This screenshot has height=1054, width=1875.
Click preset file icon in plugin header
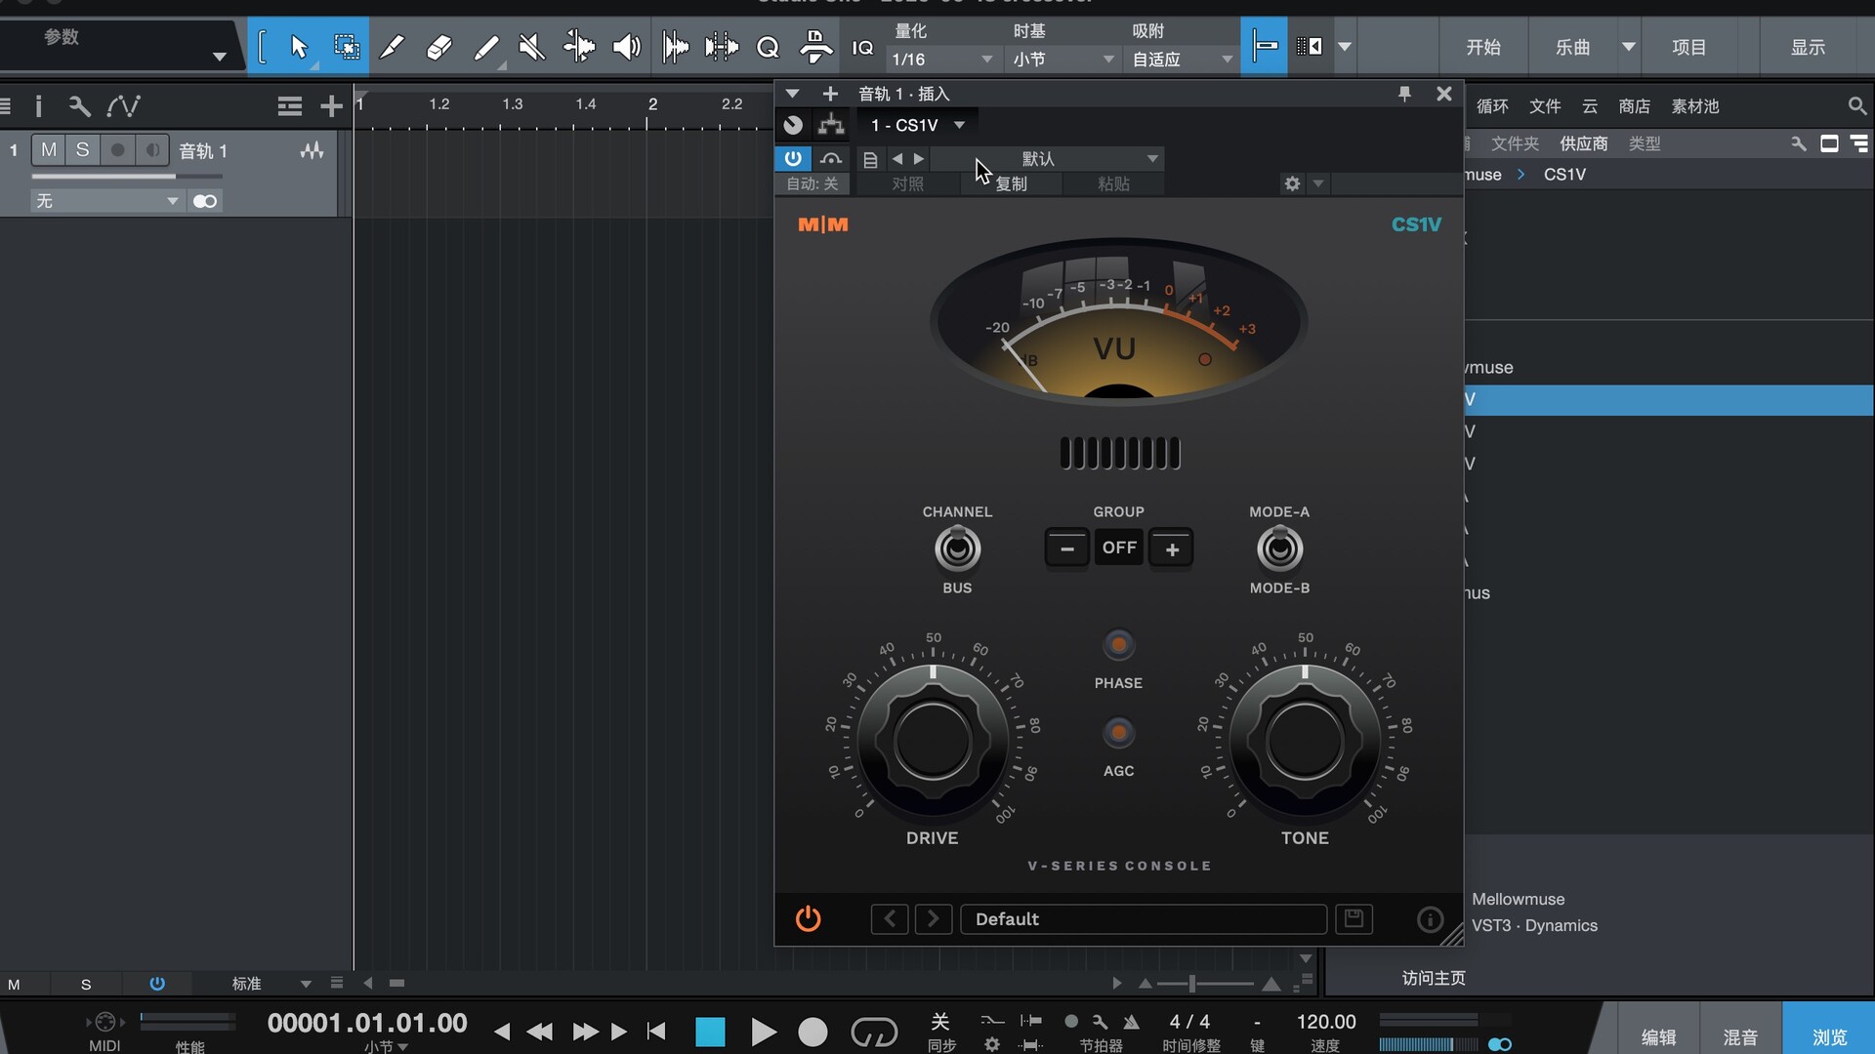tap(870, 159)
